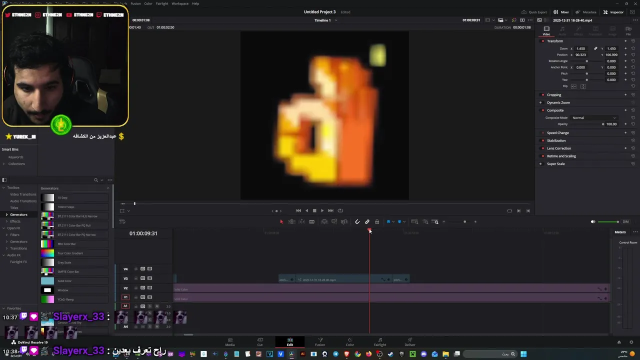Flip the clip vertically
Screen dimensions: 640x360
click(x=583, y=86)
